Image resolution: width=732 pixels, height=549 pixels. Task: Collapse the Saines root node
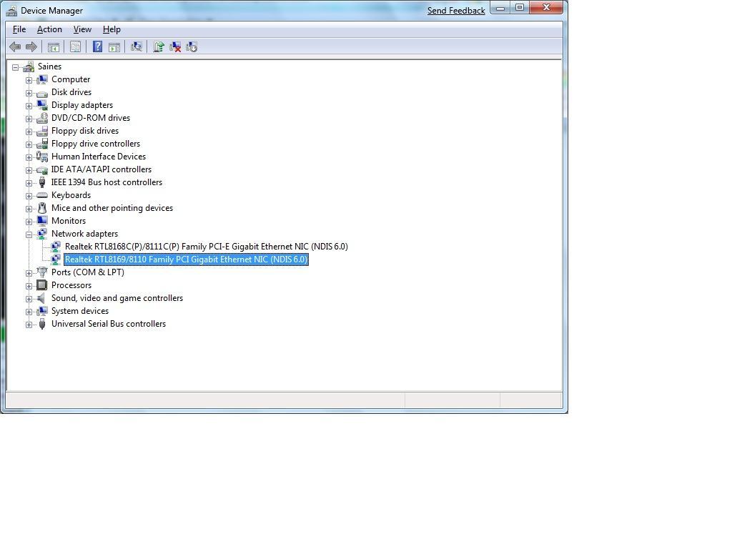coord(16,67)
